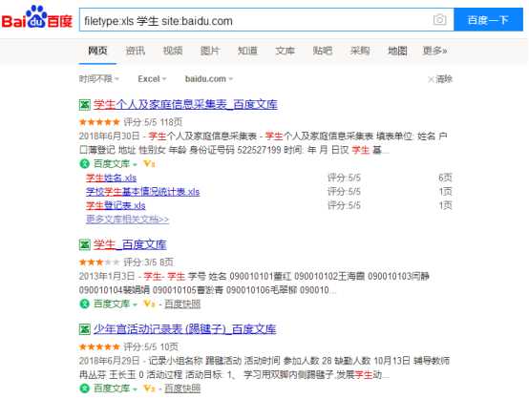Open 学生个人及家庭信息采集表_百度文库 result
The image size is (529, 399).
click(185, 105)
